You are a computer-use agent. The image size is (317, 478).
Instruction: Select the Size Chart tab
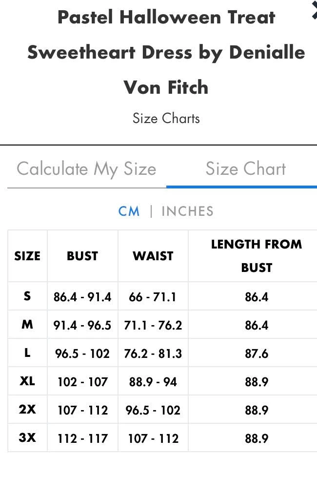pos(245,169)
